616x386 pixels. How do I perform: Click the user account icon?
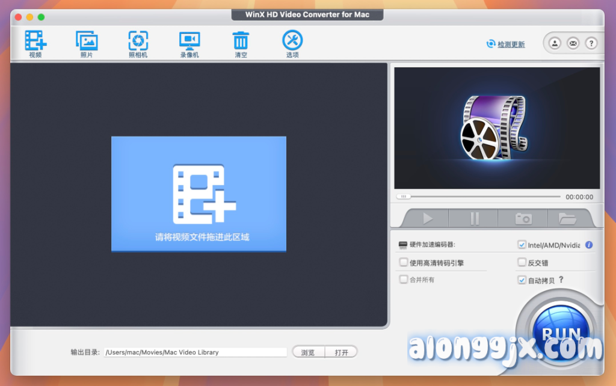point(555,43)
